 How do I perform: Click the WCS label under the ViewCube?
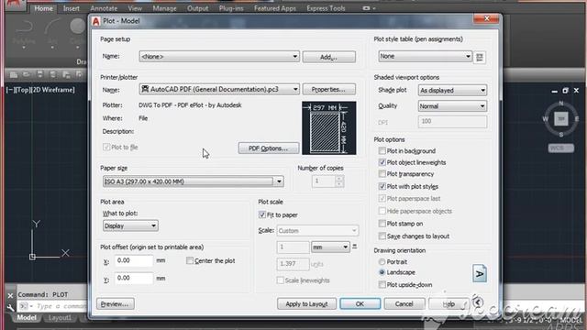tap(560, 148)
